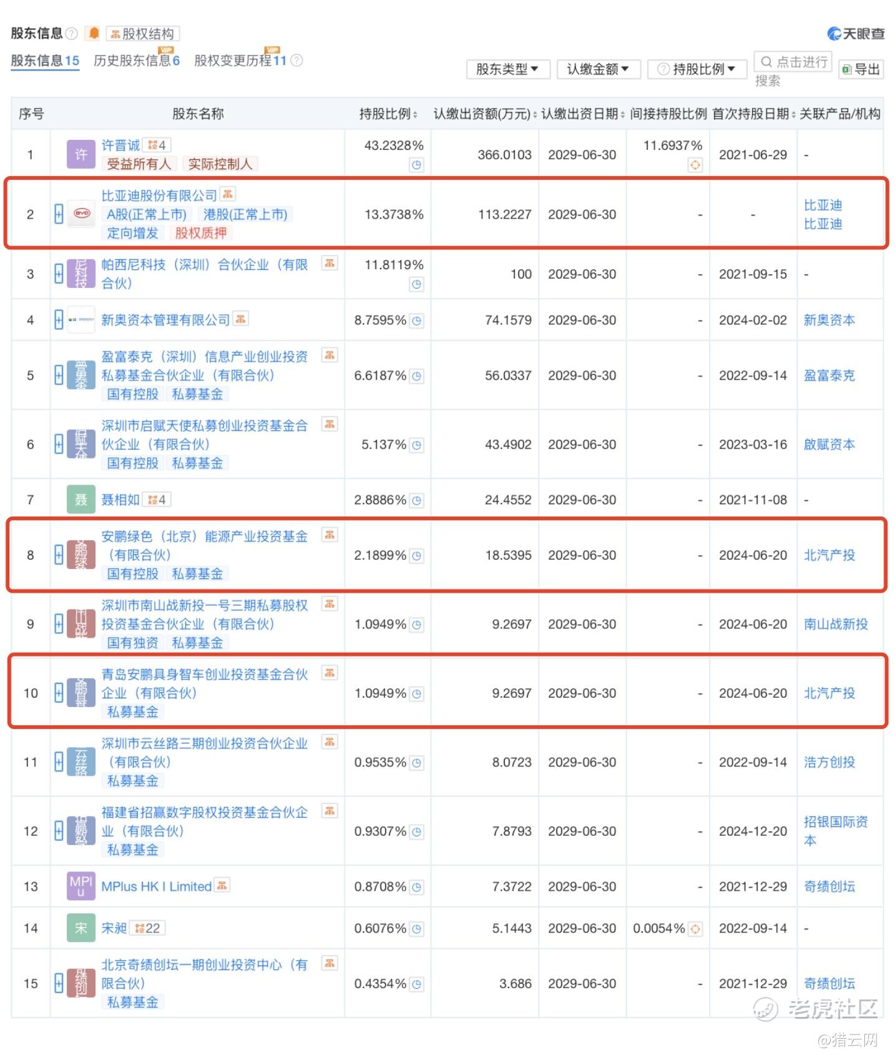This screenshot has height=1060, width=895.
Task: Open the 啟赋资本 related institution link
Action: point(829,445)
